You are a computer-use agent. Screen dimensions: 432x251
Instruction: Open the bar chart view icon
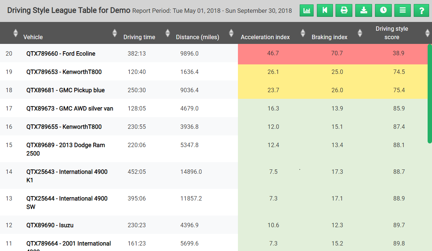pos(307,11)
